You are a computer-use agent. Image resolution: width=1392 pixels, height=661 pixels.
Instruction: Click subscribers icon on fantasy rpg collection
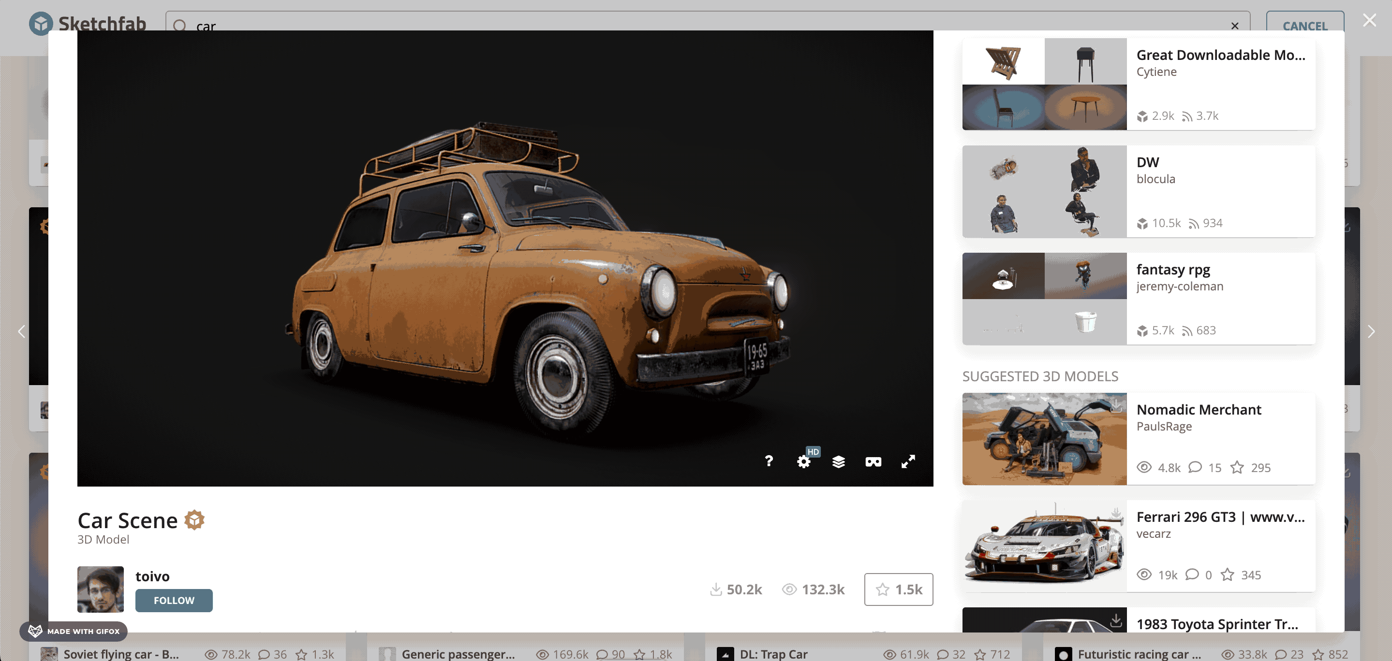pos(1186,331)
